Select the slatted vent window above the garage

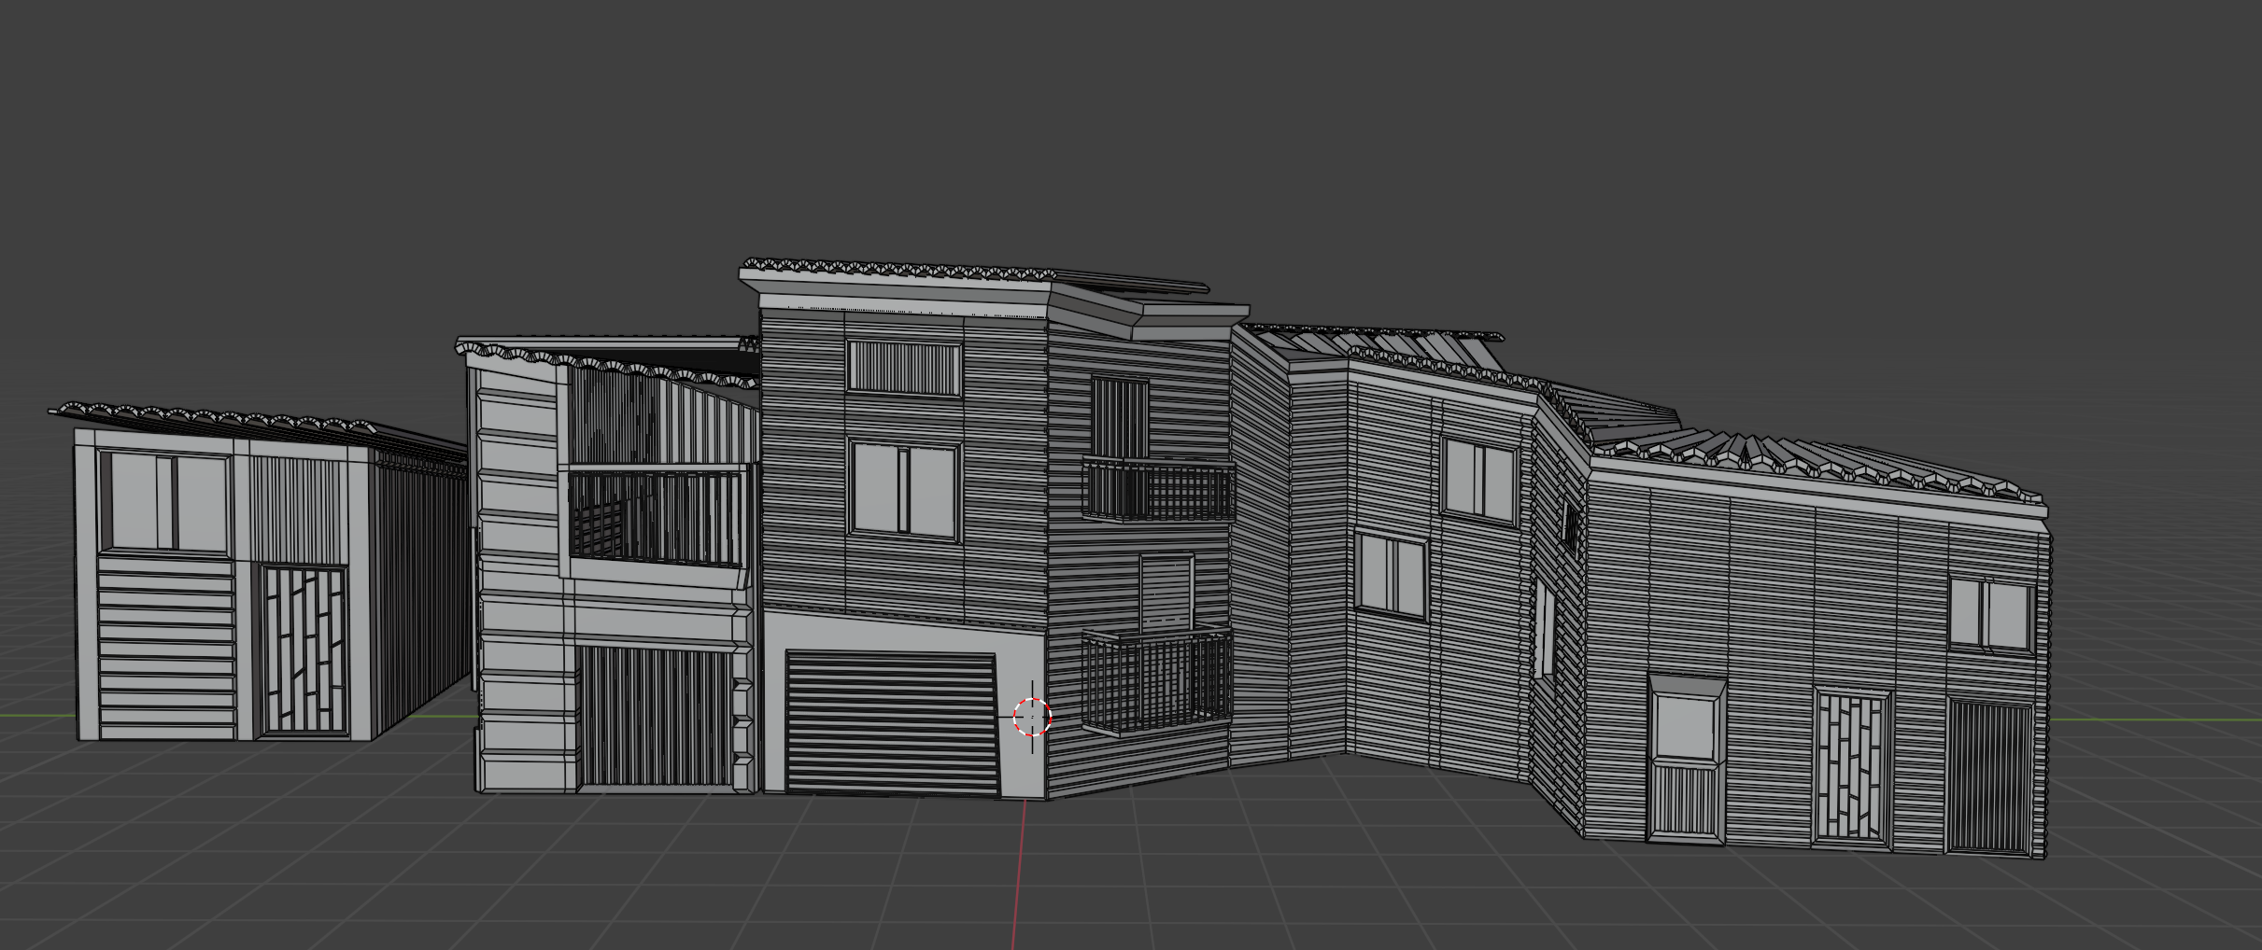(x=903, y=368)
